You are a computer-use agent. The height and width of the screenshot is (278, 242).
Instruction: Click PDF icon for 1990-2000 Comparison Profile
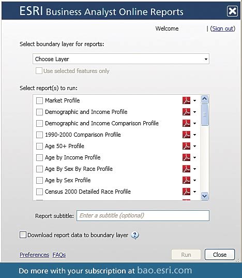coord(186,135)
